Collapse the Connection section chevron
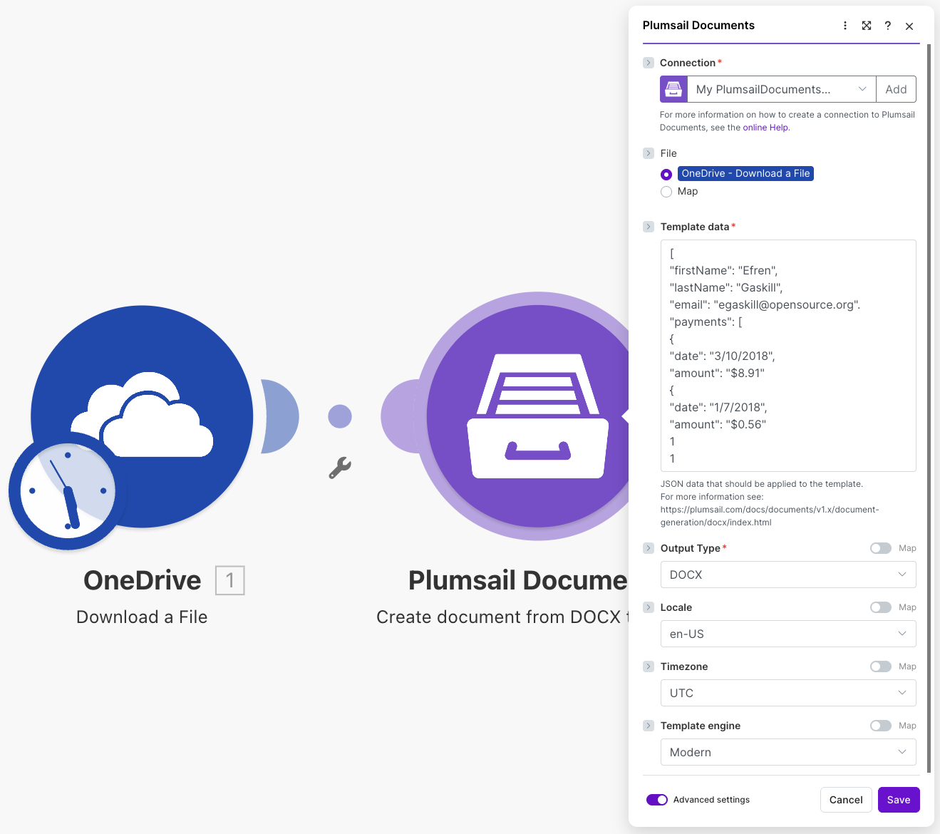Image resolution: width=940 pixels, height=834 pixels. (x=649, y=63)
